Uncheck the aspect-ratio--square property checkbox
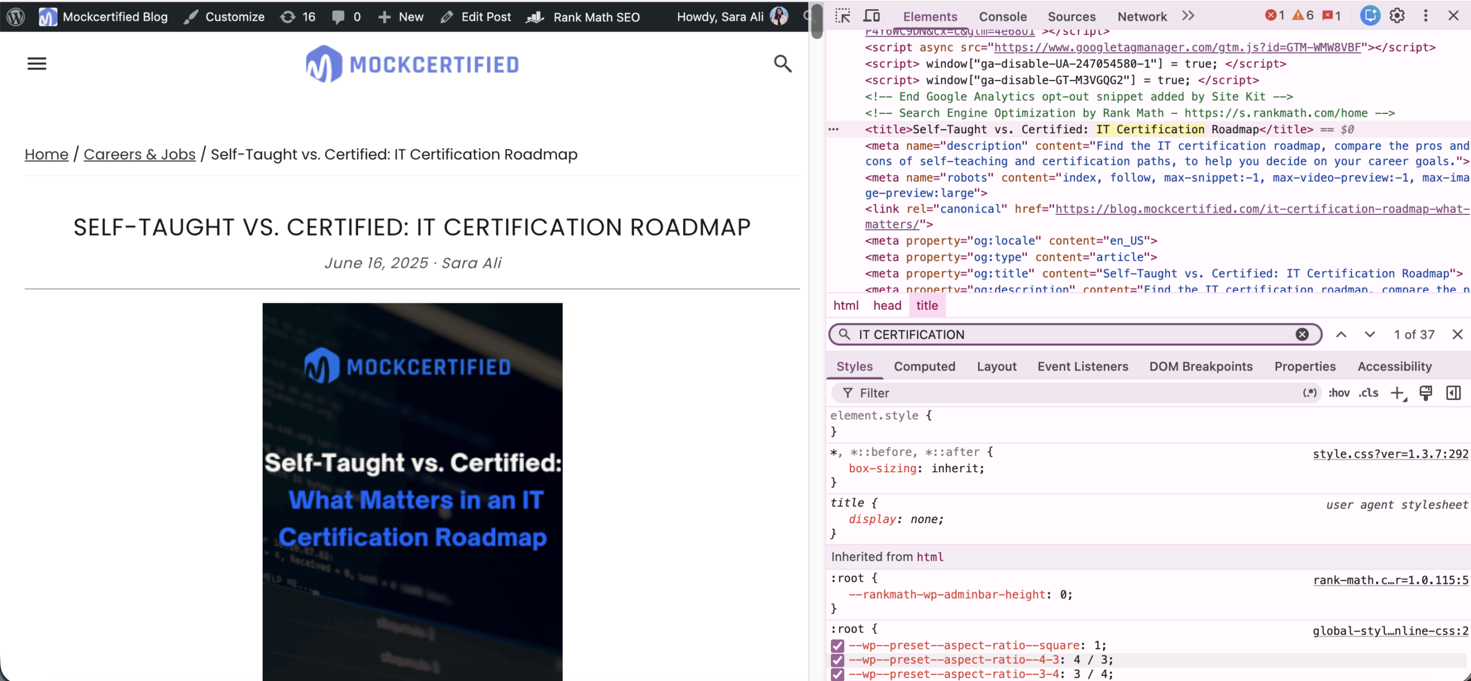This screenshot has height=681, width=1471. pyautogui.click(x=838, y=645)
